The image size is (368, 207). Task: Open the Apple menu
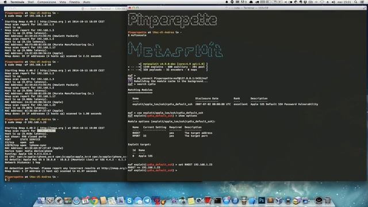point(5,2)
